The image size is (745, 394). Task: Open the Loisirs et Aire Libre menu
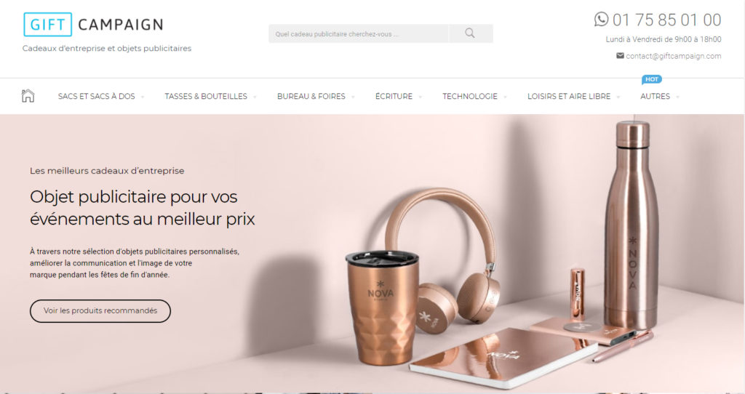pyautogui.click(x=569, y=96)
